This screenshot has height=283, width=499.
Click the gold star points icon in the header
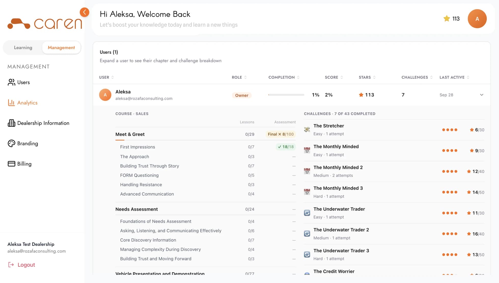tap(447, 18)
